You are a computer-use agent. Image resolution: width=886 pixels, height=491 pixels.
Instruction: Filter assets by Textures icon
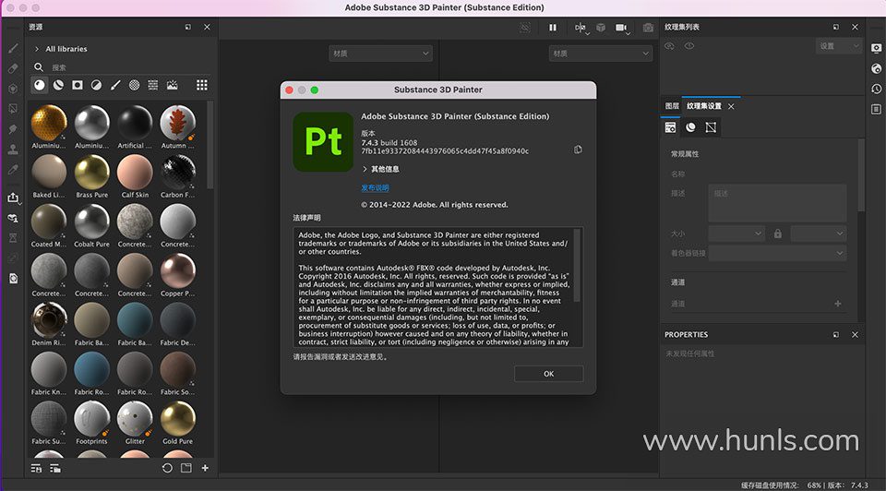(x=153, y=85)
